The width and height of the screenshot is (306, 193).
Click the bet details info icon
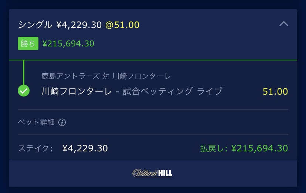62,122
